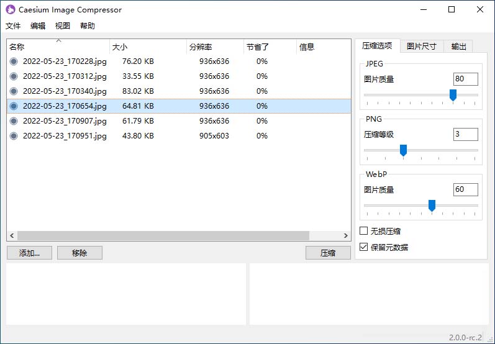Click the 33.55 KB size cell
This screenshot has width=495, height=344.
[x=138, y=76]
